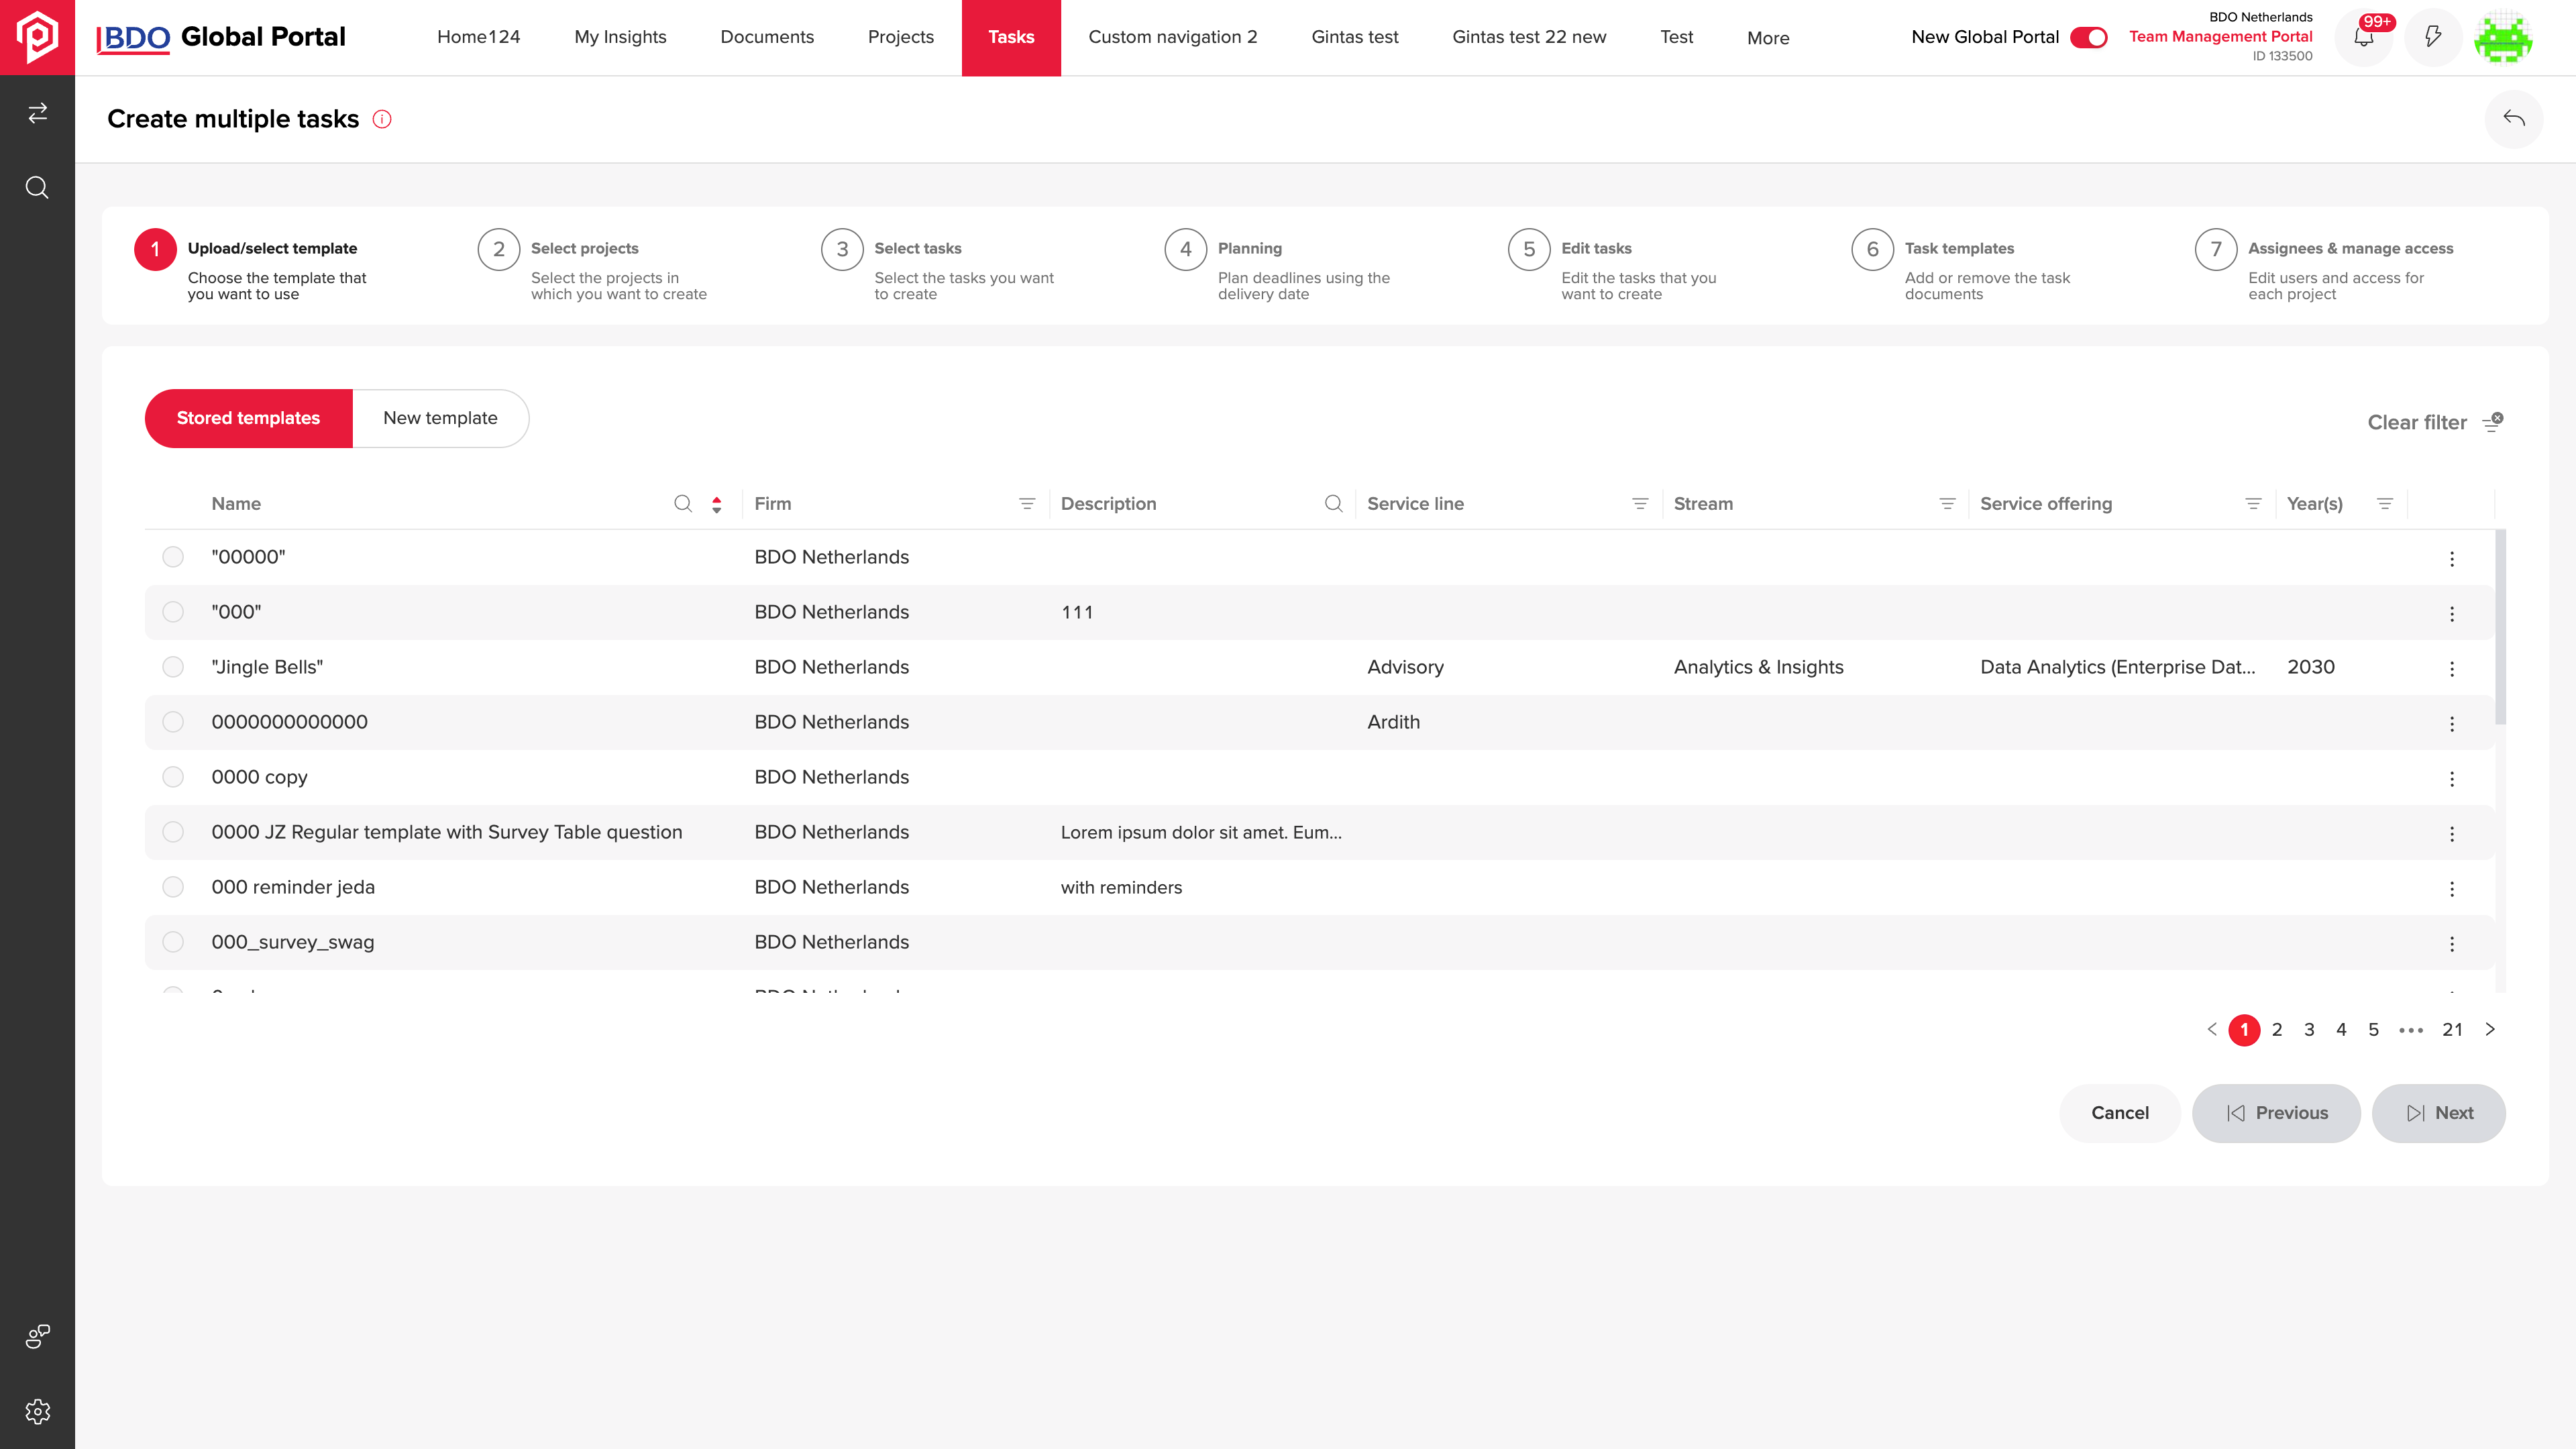
Task: Go to page 3 of templates
Action: [2309, 1030]
